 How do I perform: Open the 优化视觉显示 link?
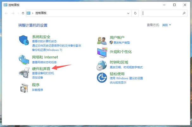118,83
